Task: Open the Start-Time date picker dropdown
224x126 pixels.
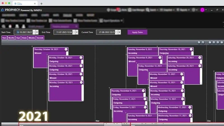Action: (x=37, y=32)
